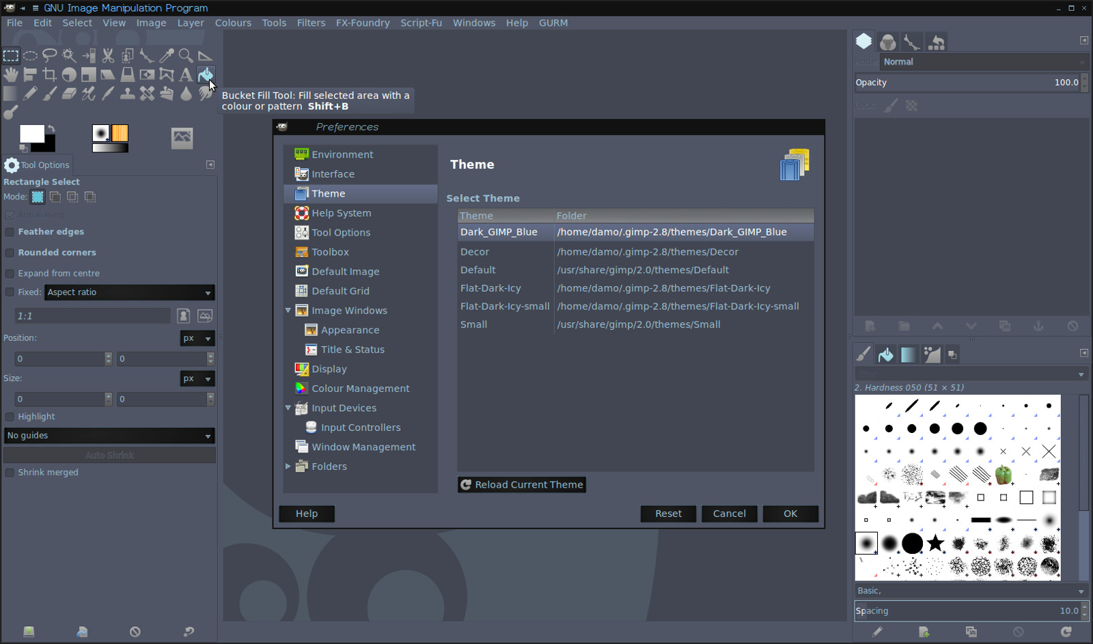Collapse the Image Windows tree entry
This screenshot has width=1093, height=644.
(x=288, y=310)
